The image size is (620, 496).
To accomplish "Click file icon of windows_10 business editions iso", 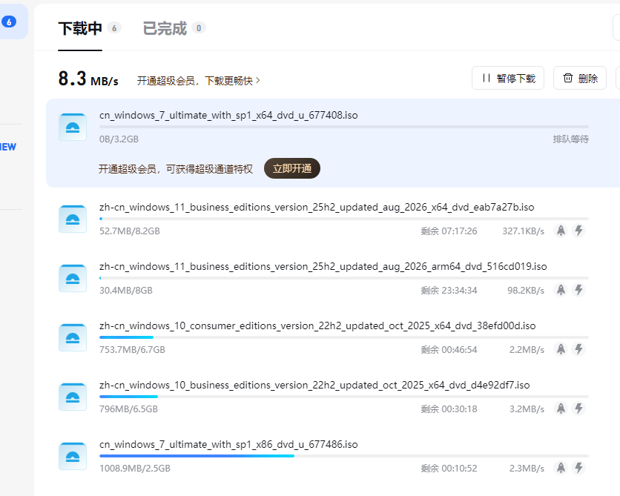I will (73, 397).
